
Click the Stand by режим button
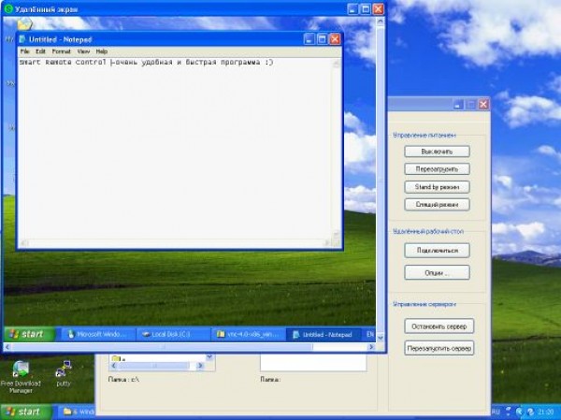coord(437,187)
